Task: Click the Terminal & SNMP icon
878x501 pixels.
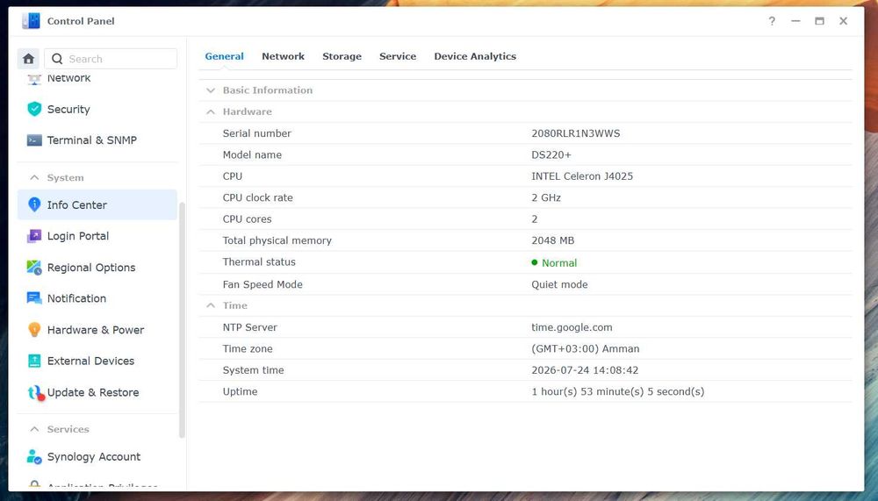Action: [34, 140]
